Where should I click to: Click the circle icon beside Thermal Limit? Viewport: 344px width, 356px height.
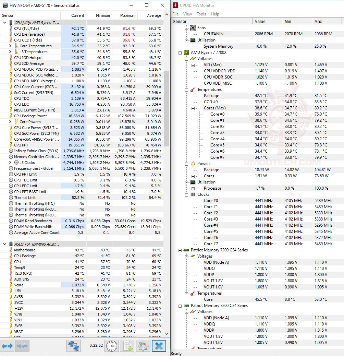pos(11,198)
